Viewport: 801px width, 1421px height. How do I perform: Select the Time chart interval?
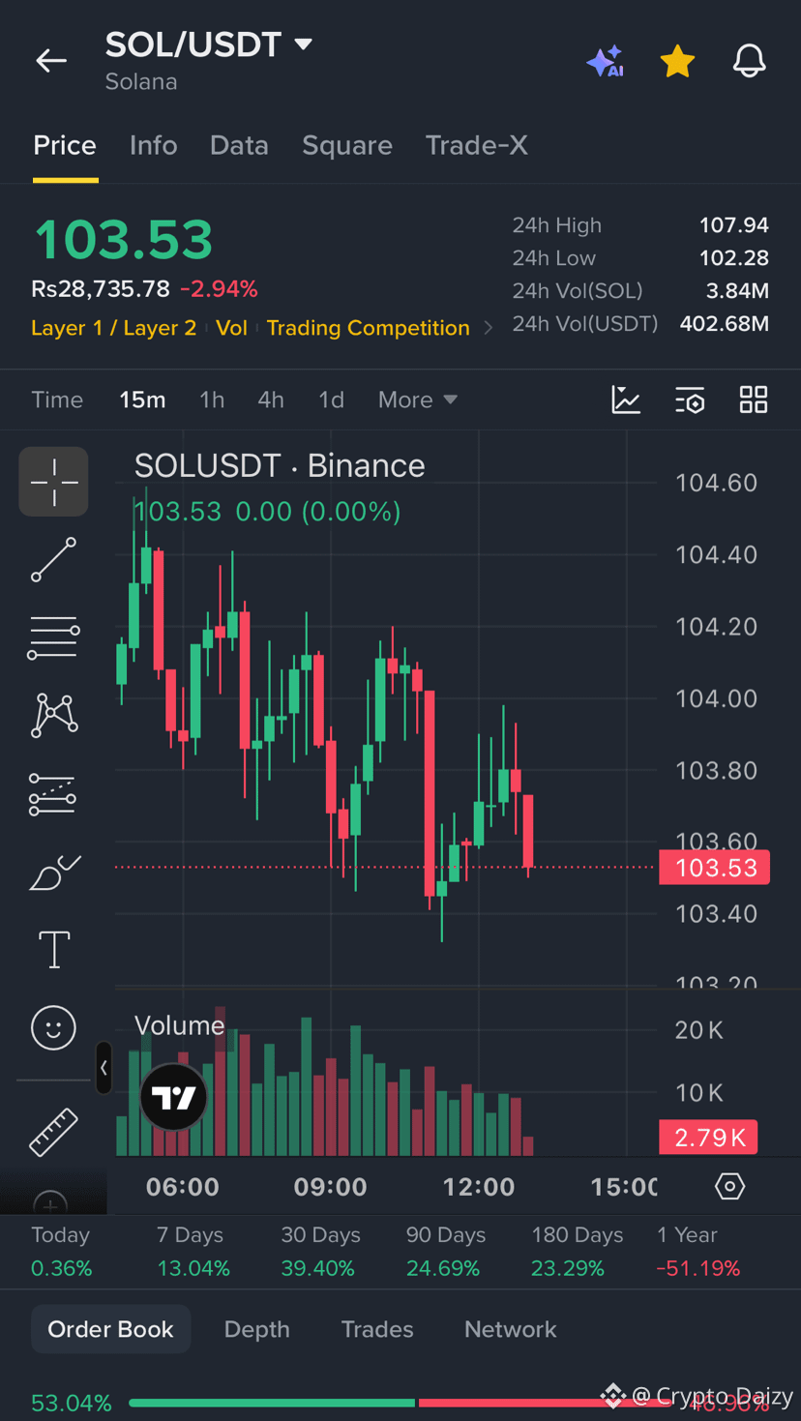57,400
